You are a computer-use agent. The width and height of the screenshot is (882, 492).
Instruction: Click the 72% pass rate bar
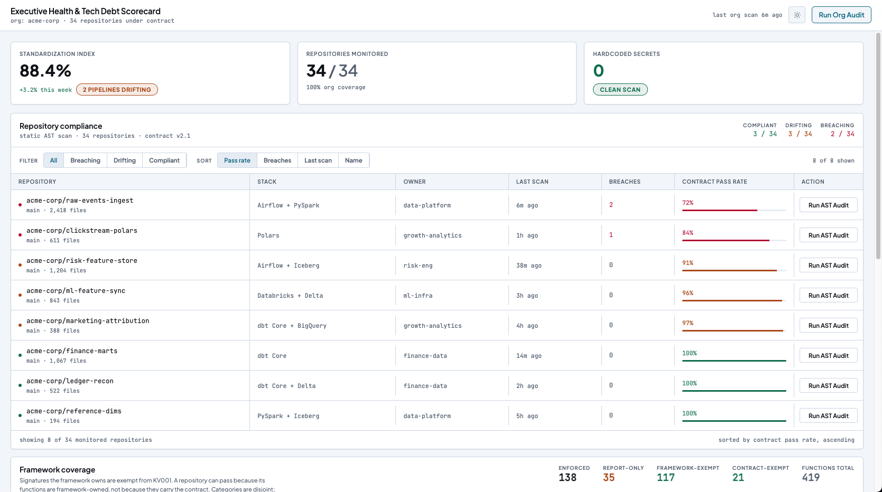(734, 210)
